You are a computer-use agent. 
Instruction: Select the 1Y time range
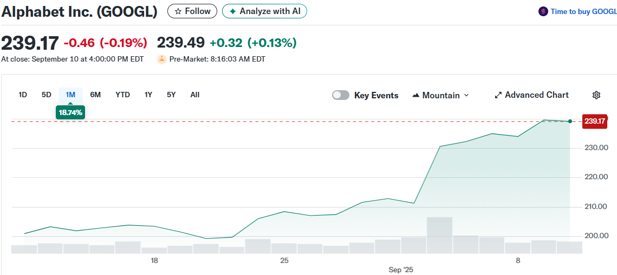148,95
